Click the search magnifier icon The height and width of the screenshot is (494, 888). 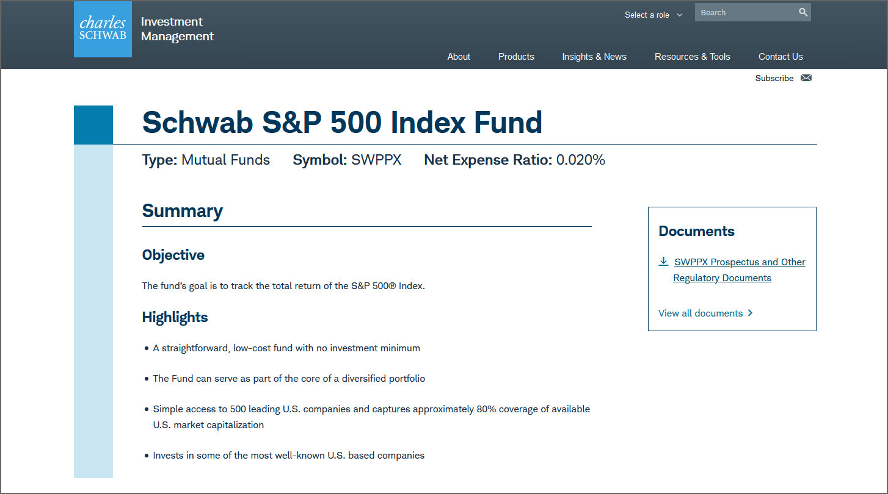pos(803,12)
